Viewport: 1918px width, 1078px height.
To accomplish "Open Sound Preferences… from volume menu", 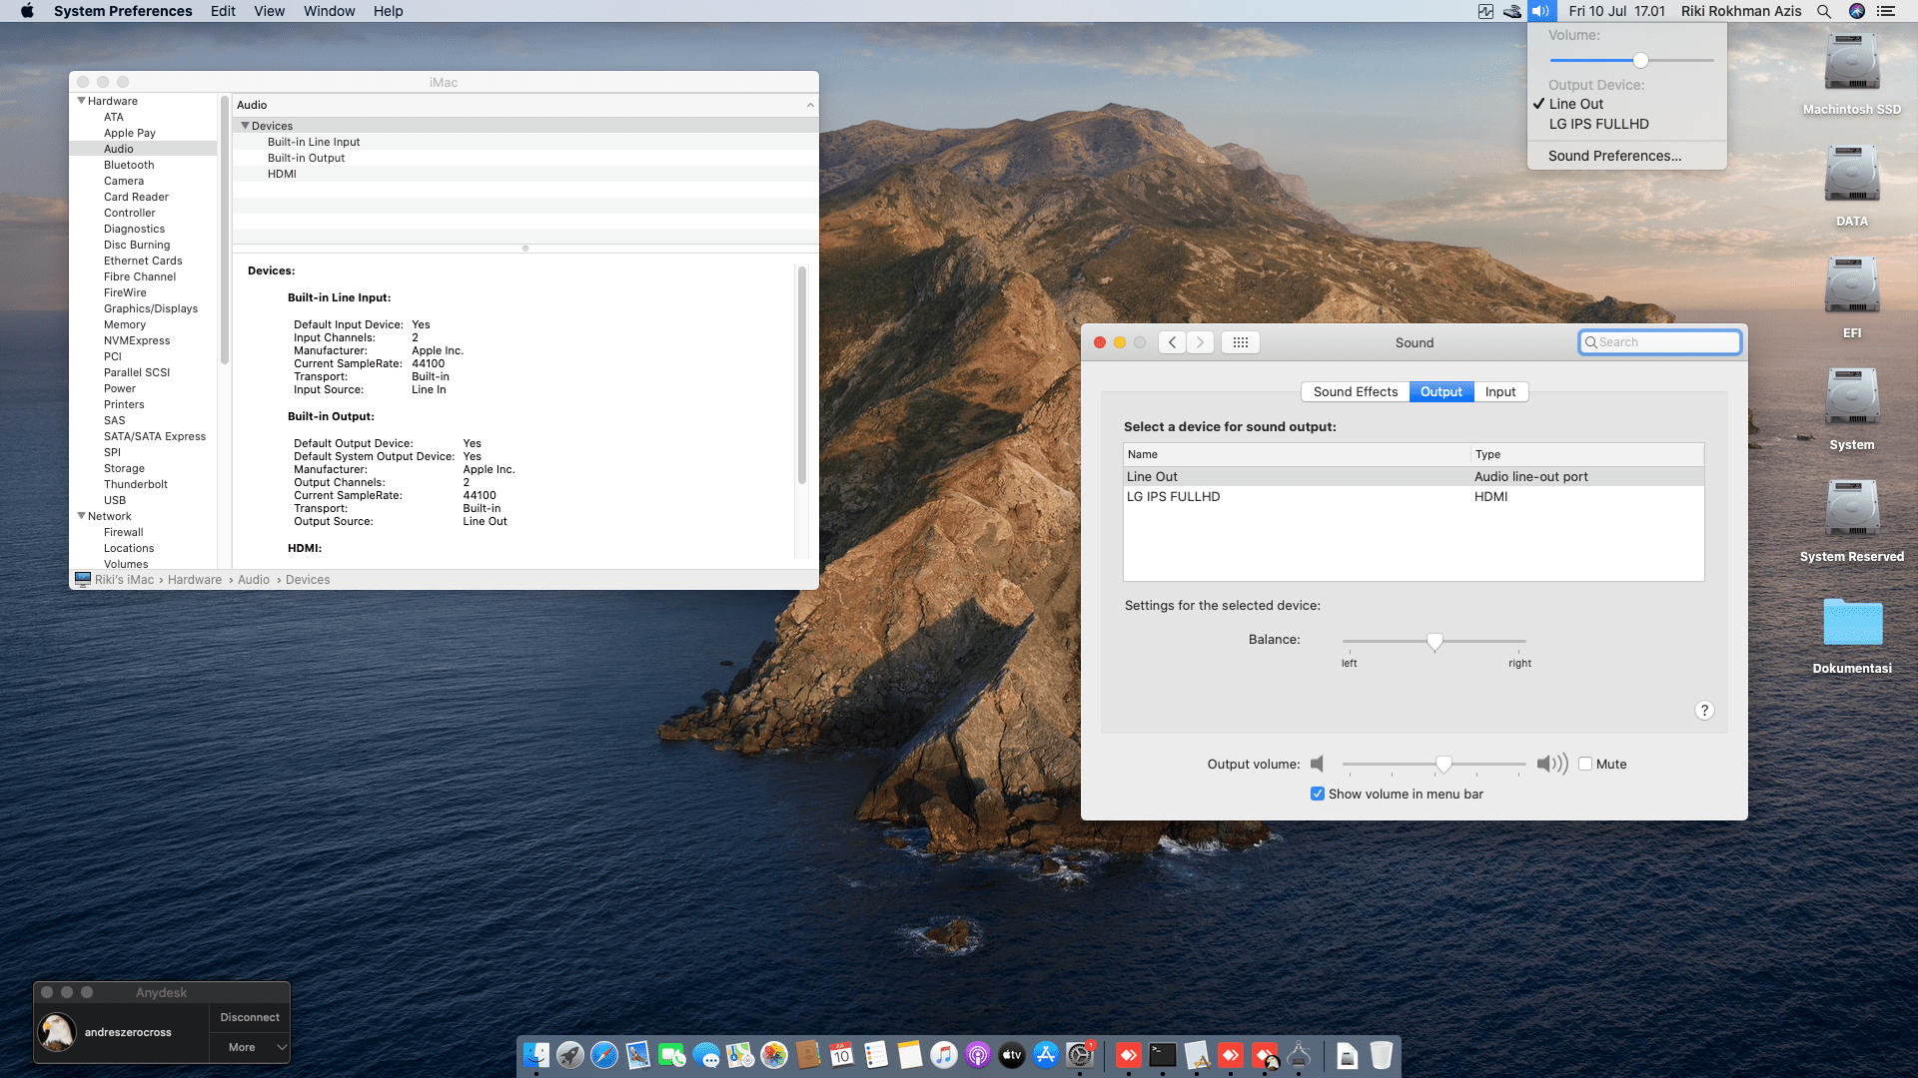I will click(x=1614, y=156).
